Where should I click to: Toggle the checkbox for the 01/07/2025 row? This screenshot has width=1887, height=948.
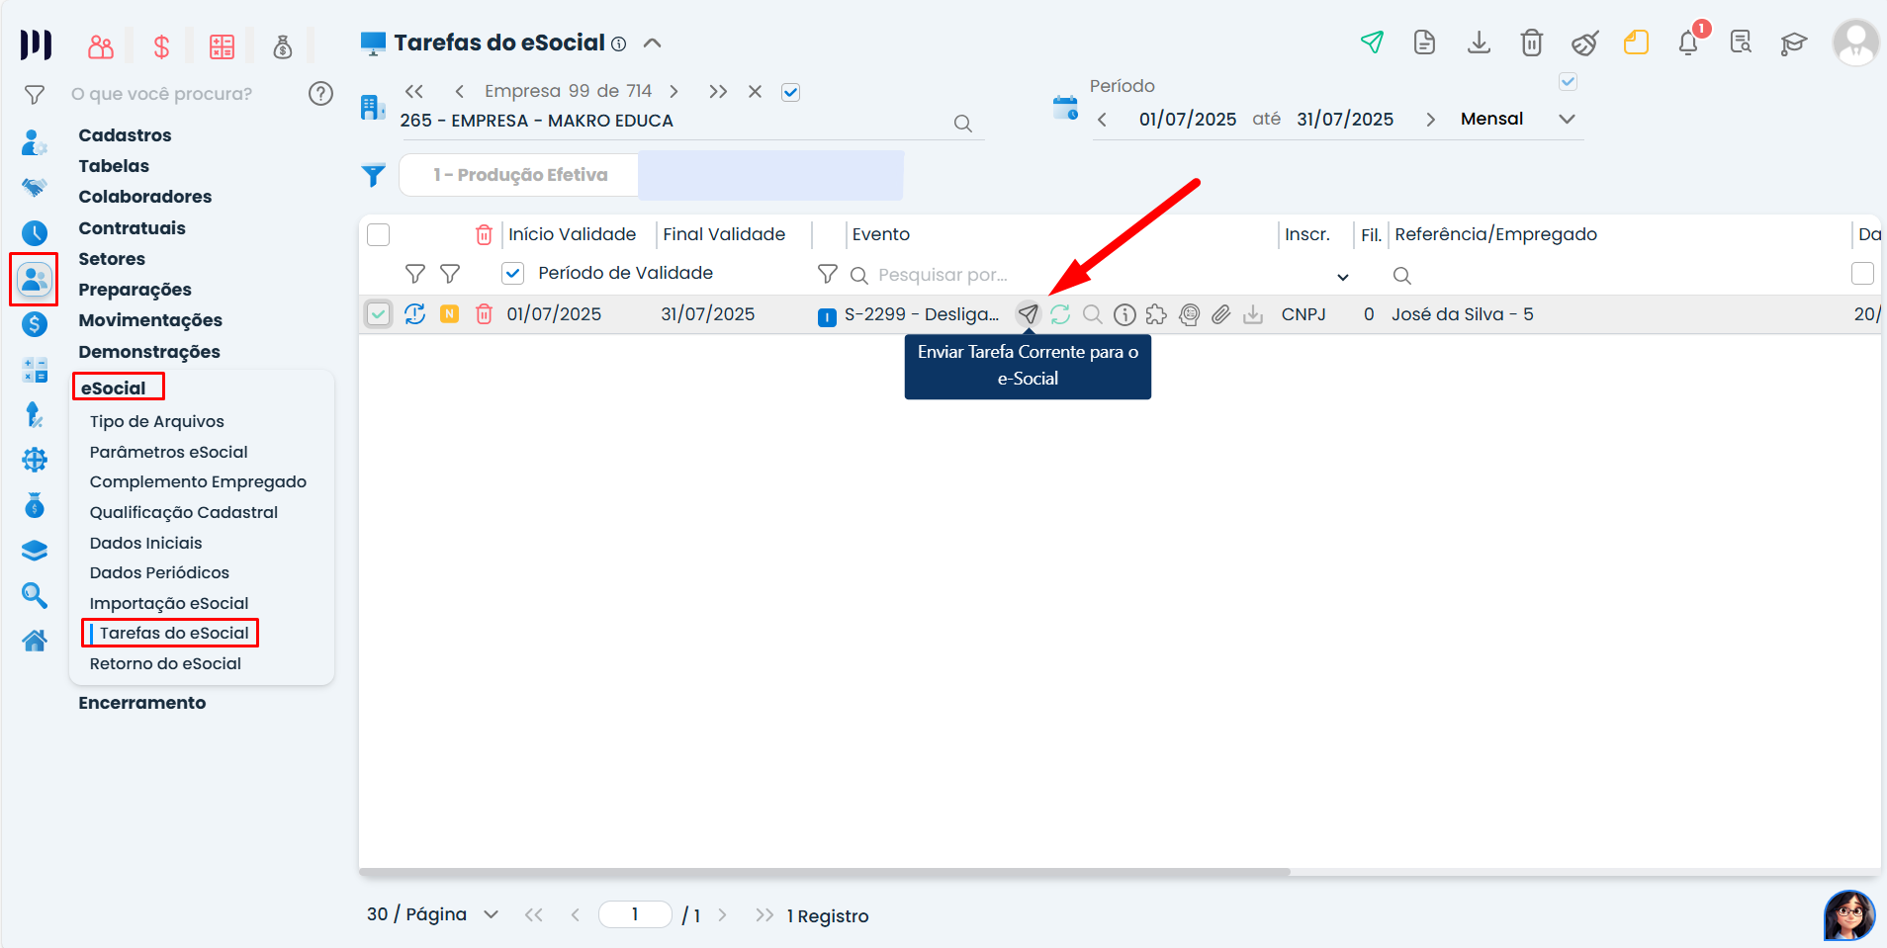click(379, 314)
